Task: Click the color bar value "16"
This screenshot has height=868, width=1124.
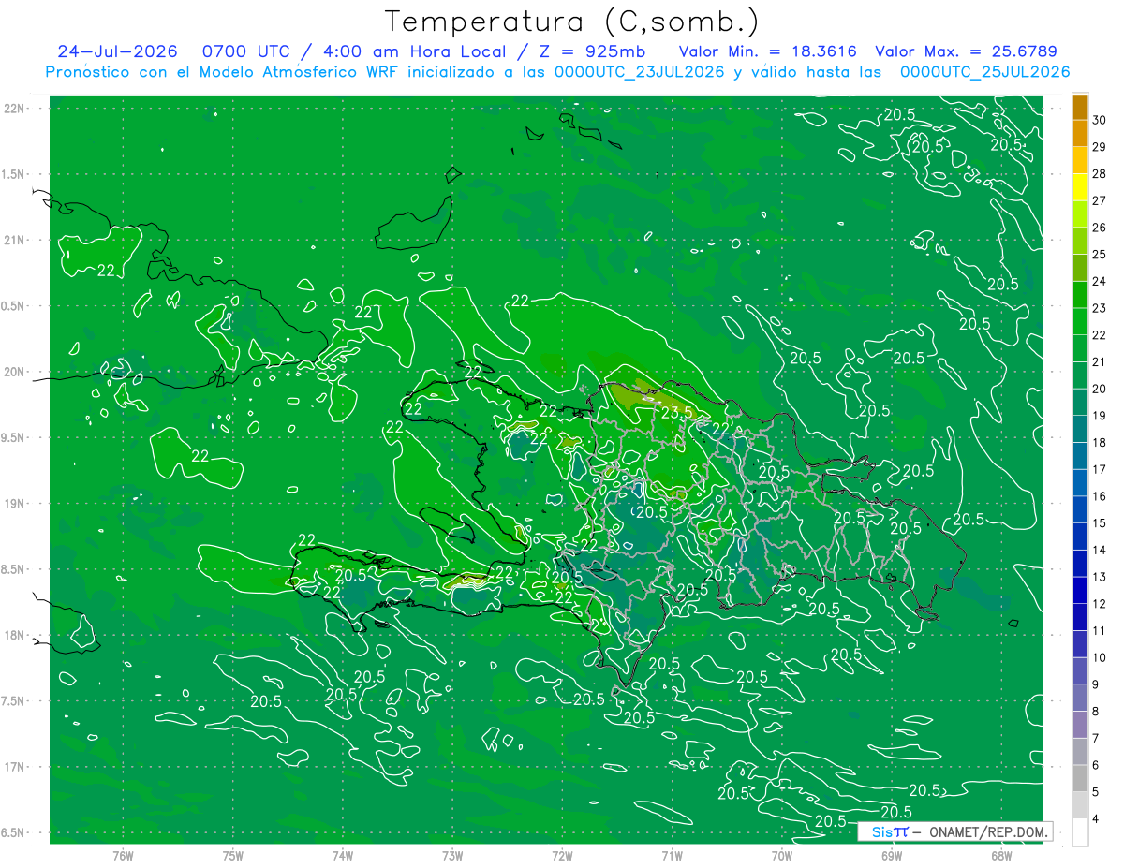Action: pos(1099,496)
